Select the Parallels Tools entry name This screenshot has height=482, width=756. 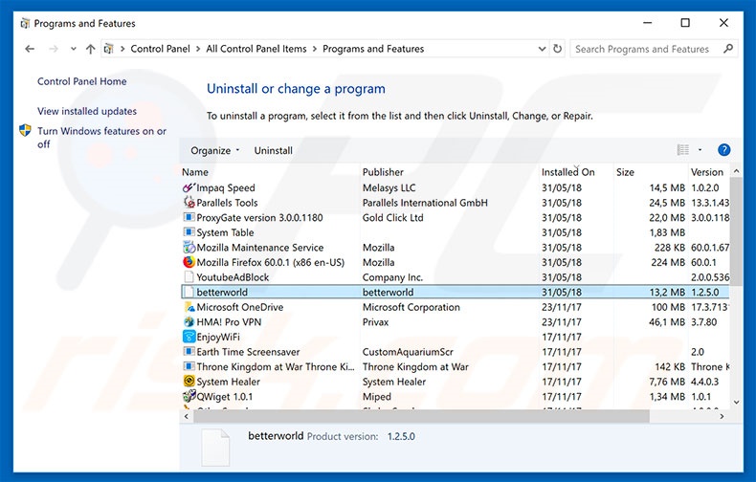pos(227,203)
